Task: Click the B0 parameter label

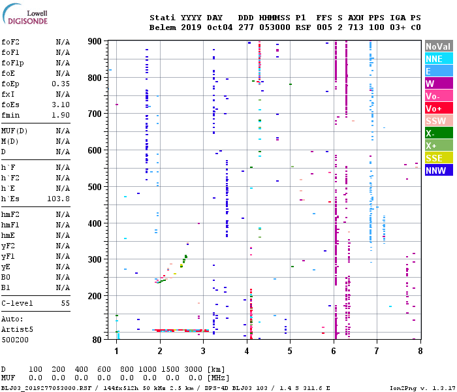Action: [x=6, y=278]
